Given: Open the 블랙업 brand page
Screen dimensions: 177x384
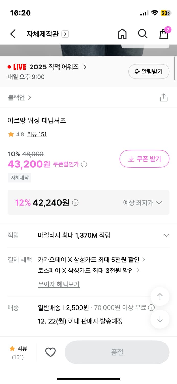Looking at the screenshot, I should [x=18, y=98].
